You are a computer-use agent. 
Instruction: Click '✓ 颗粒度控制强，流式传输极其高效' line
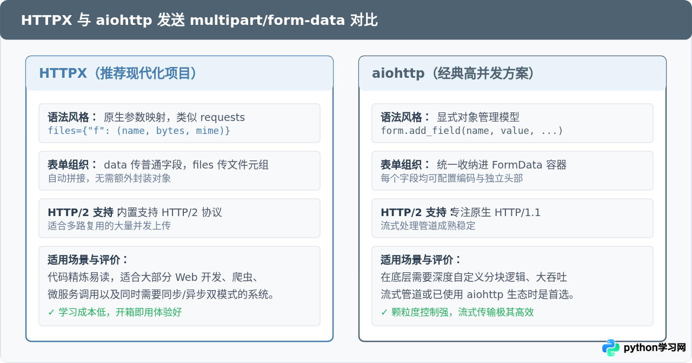[x=457, y=312]
